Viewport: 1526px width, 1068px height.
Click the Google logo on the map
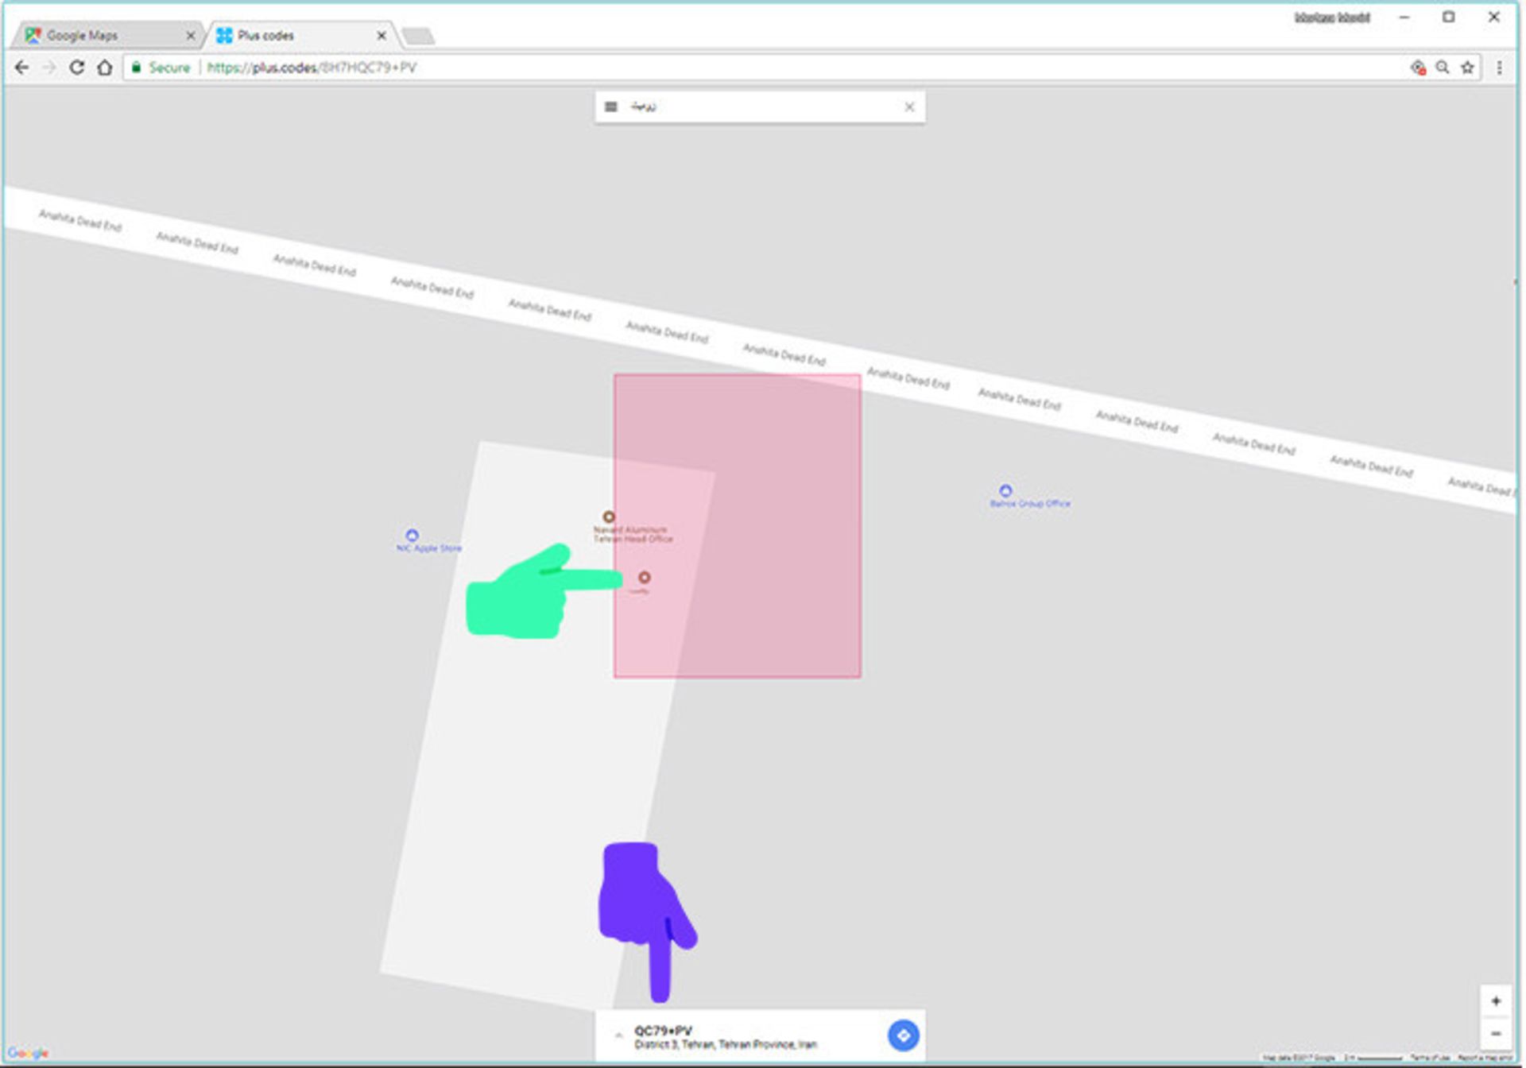27,1054
